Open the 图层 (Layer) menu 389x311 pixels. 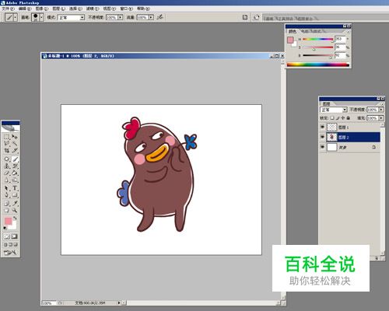(59, 9)
